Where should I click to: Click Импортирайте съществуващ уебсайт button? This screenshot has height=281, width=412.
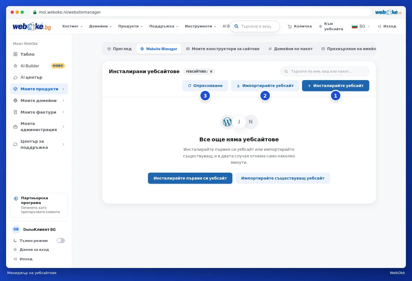point(283,178)
